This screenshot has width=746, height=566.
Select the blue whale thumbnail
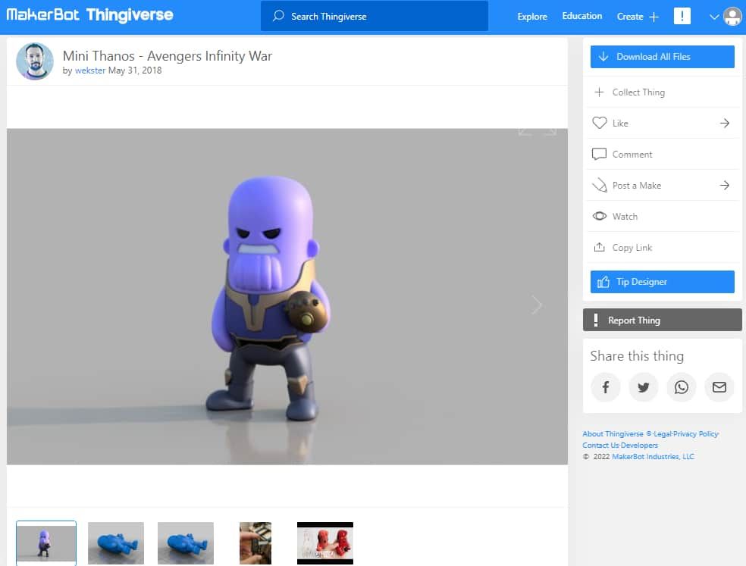click(x=115, y=543)
